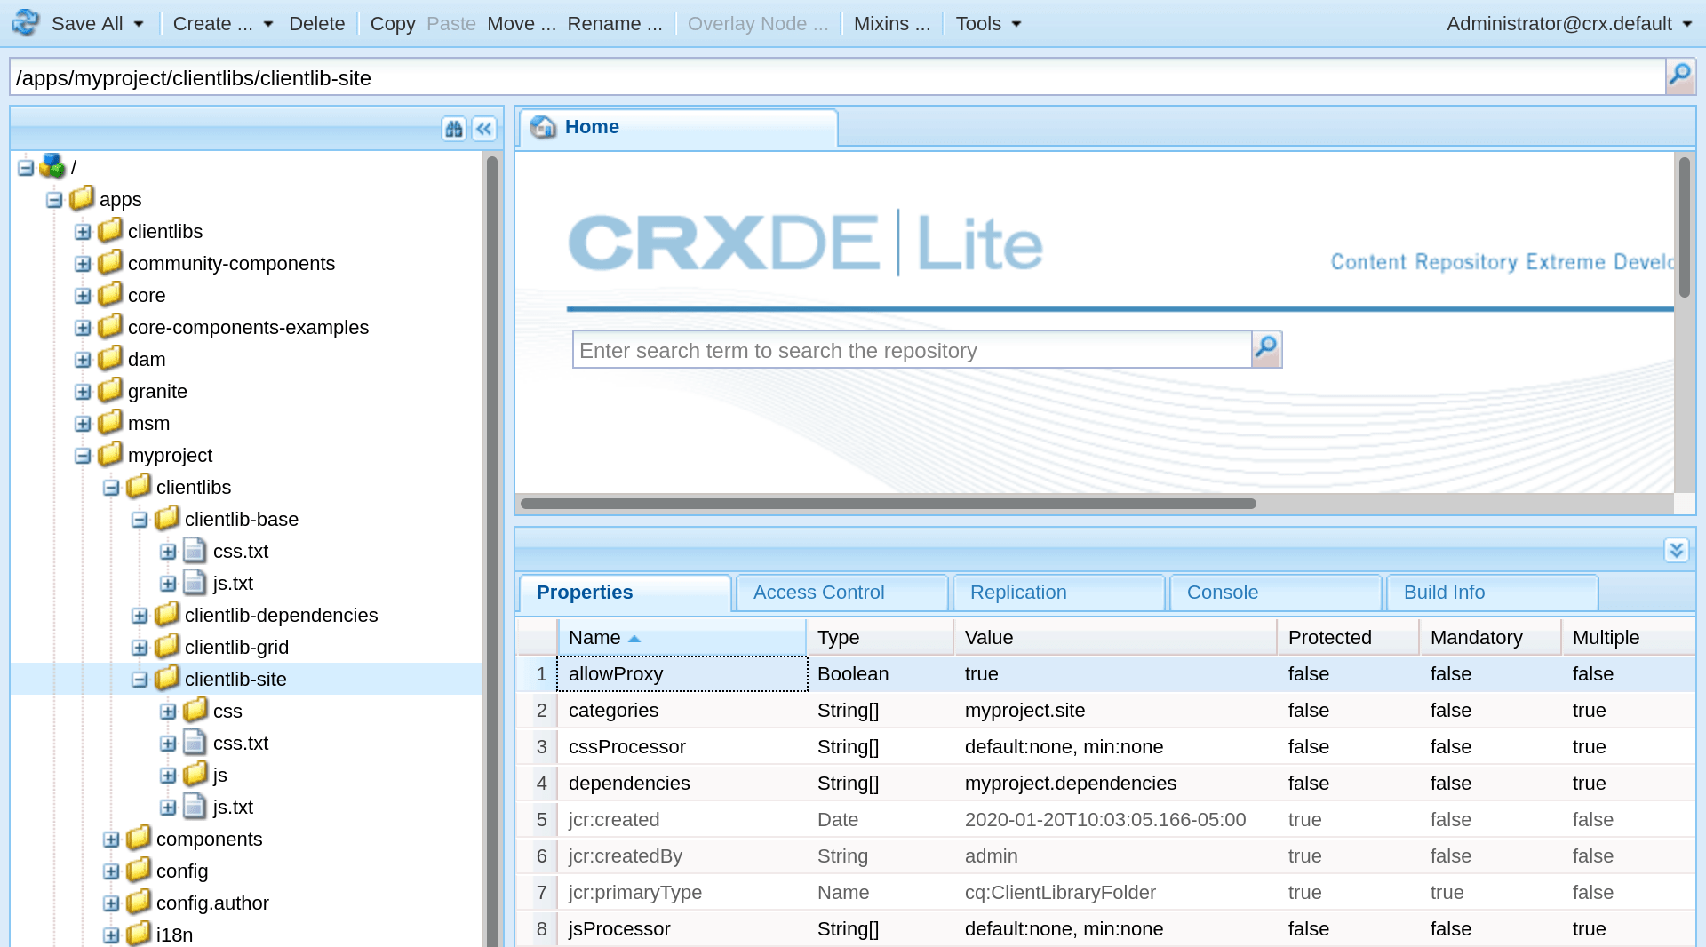Click the dam folder icon
This screenshot has height=947, width=1706.
pyautogui.click(x=110, y=358)
